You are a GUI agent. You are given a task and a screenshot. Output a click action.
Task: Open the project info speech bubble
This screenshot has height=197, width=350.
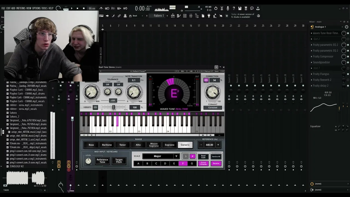252,8
